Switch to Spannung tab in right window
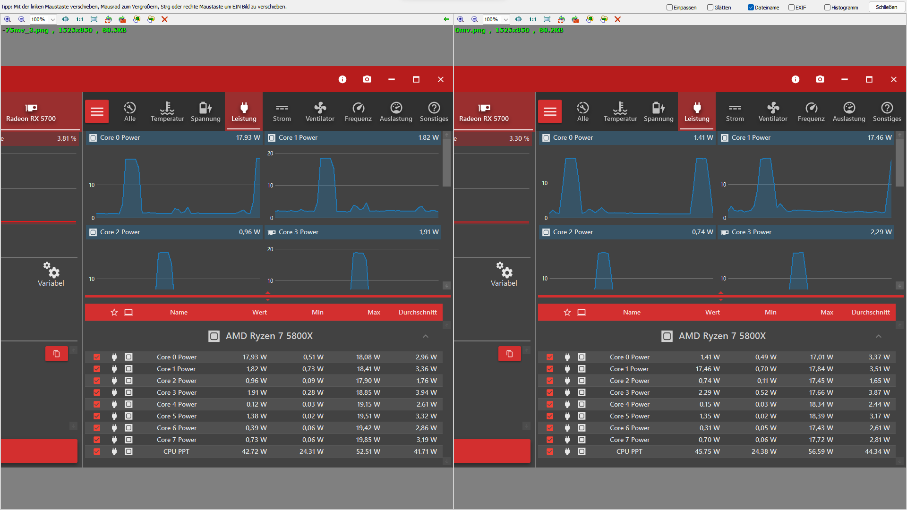The image size is (907, 510). (x=659, y=111)
